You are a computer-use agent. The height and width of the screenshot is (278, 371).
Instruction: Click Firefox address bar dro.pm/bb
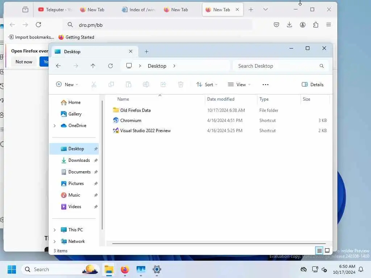coord(157,25)
